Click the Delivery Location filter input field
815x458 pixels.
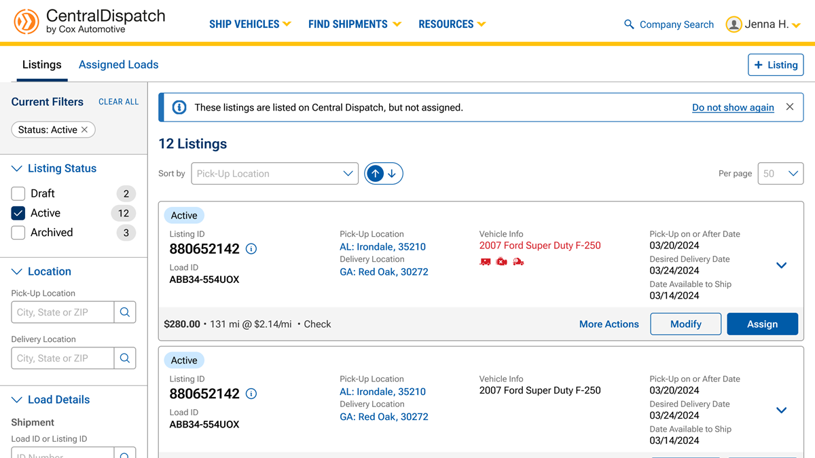pos(62,358)
